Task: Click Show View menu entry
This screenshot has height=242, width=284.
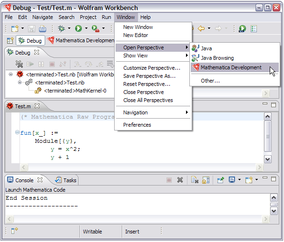Action: 153,56
